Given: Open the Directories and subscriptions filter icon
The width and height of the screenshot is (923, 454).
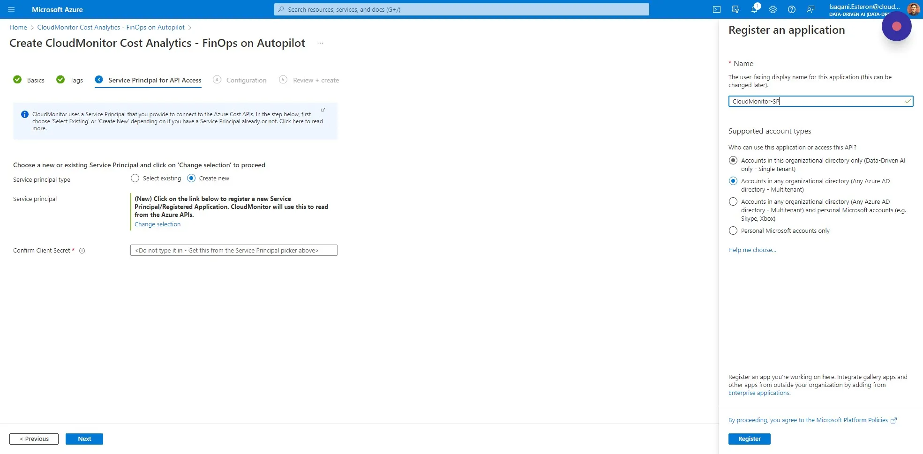Looking at the screenshot, I should 735,9.
